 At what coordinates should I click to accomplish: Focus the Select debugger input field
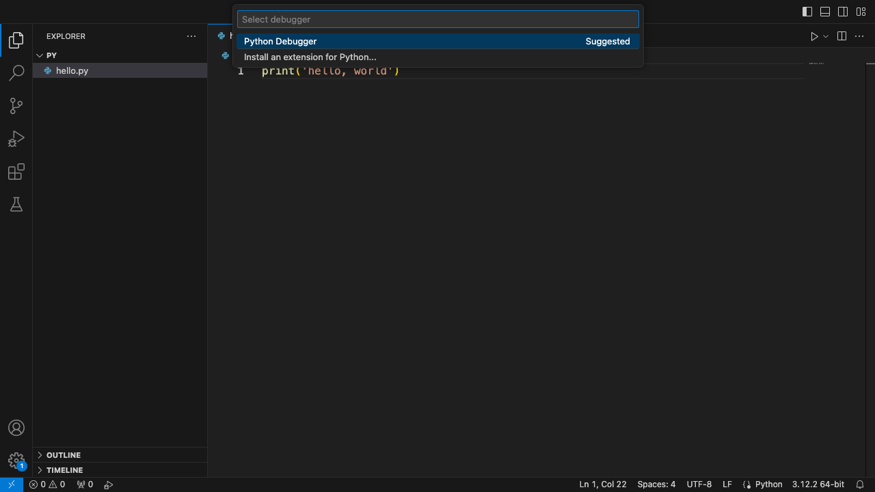tap(438, 19)
